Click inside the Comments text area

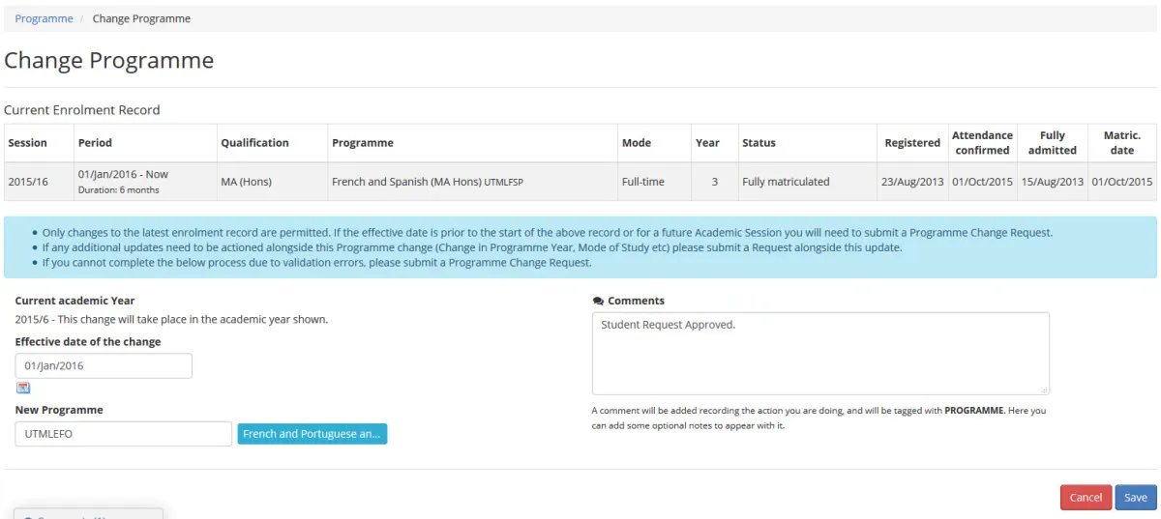(820, 353)
